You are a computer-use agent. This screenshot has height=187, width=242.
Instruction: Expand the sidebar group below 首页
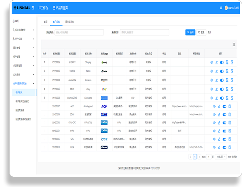pos(24,30)
